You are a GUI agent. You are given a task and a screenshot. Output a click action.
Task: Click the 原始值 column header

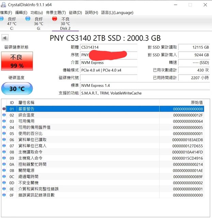click(x=197, y=103)
